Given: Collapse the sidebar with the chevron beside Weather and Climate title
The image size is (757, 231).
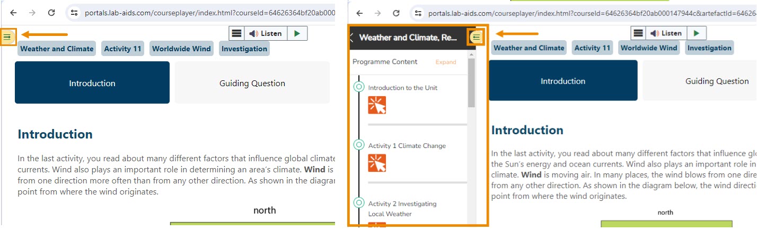Looking at the screenshot, I should (351, 38).
